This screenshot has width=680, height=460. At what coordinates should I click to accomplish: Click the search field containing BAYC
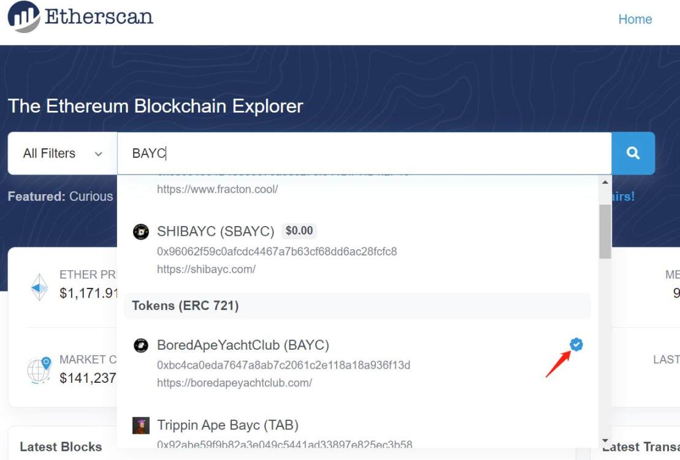364,154
